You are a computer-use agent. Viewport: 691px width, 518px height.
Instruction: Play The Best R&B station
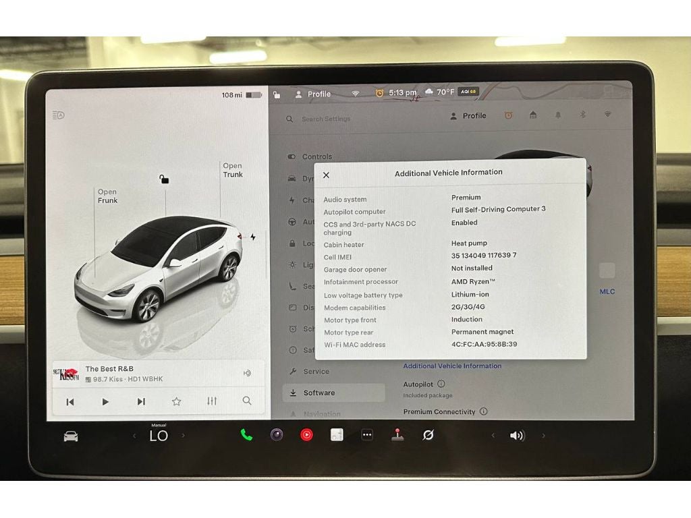[105, 402]
